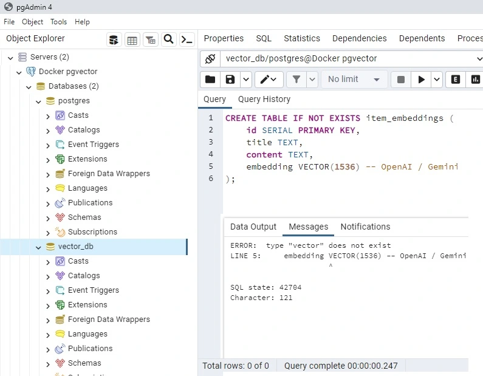Expand Catalogs under postgres
This screenshot has height=376, width=483.
click(x=48, y=131)
